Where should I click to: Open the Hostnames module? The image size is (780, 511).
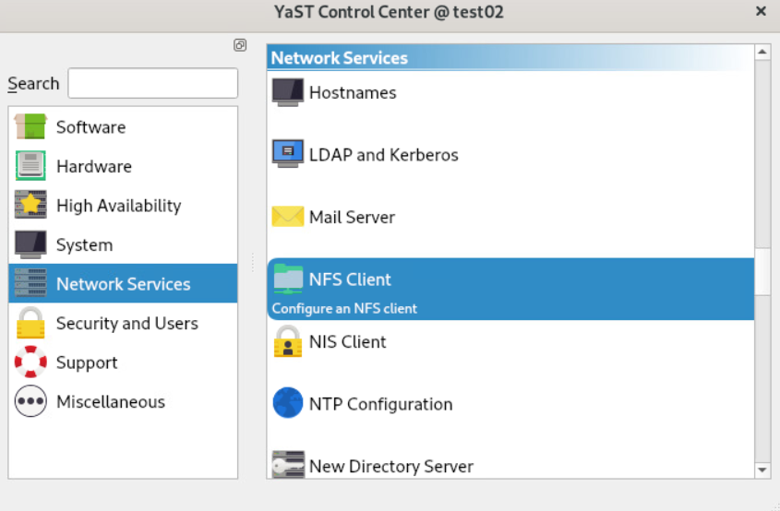(352, 92)
